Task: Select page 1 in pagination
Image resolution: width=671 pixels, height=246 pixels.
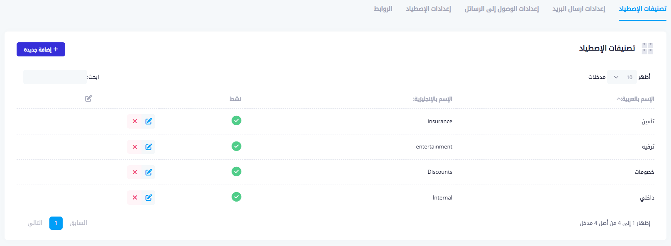Action: click(56, 223)
